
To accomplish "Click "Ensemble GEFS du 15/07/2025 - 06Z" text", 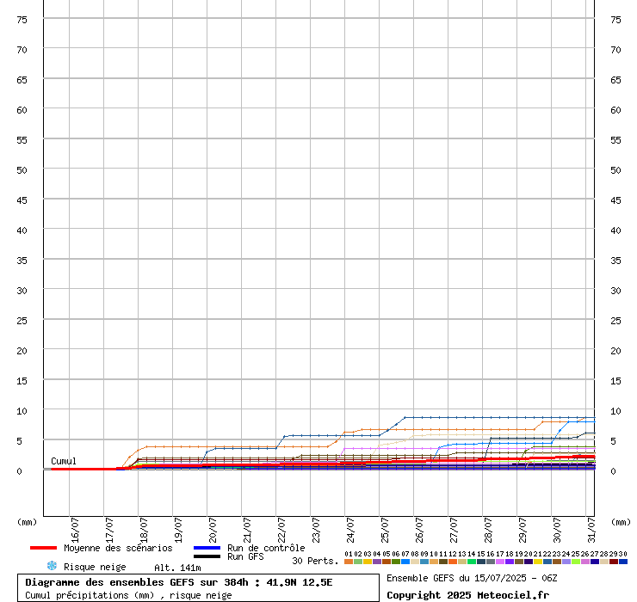I will [472, 578].
